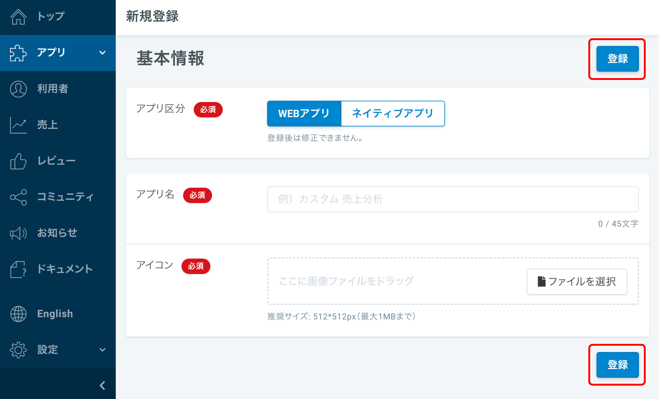659x399 pixels.
Task: Click the thumbs-up レビュー icon
Action: [18, 161]
